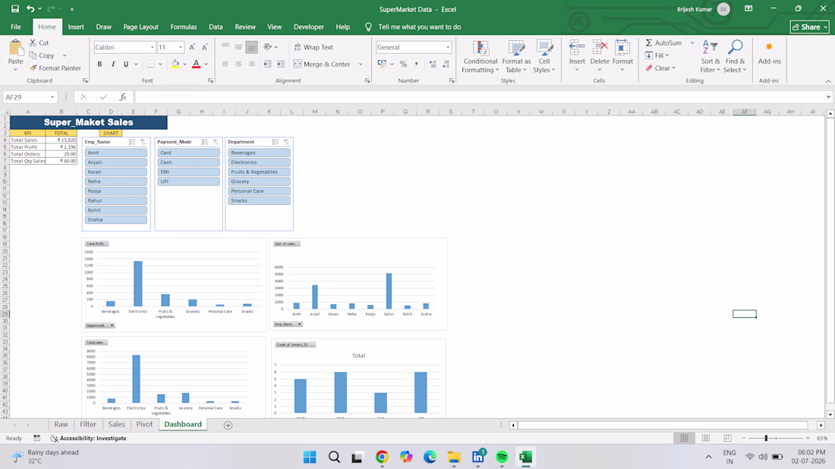Open the Department filter dropdown on chart
Screen dimensions: 835x469
click(x=99, y=326)
